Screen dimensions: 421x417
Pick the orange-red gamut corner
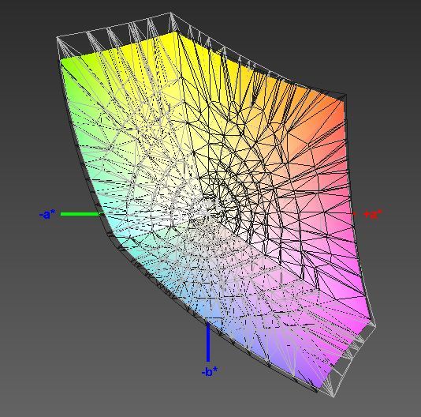pos(339,107)
